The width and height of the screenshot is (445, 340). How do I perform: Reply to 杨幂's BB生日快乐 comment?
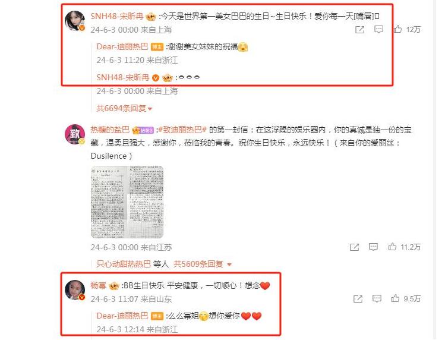377,298
